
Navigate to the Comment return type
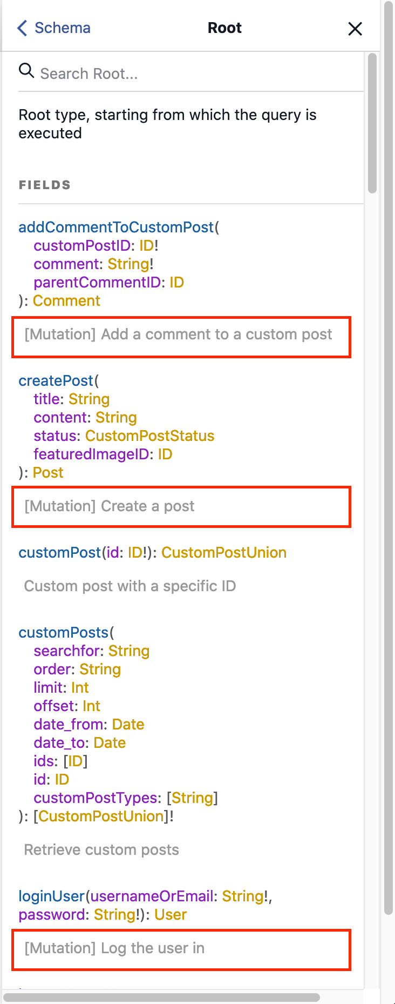point(66,300)
